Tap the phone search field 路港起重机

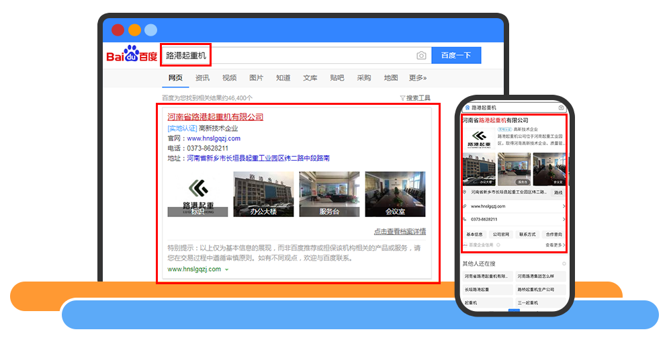[514, 108]
